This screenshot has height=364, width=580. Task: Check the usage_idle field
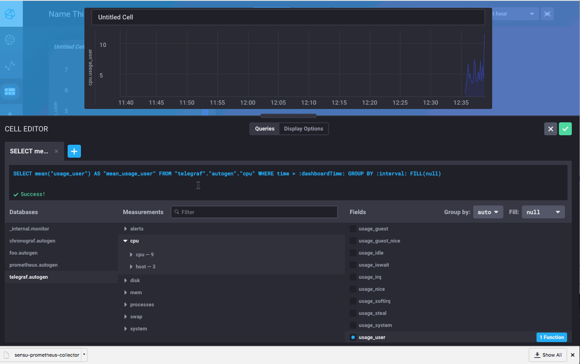point(353,253)
